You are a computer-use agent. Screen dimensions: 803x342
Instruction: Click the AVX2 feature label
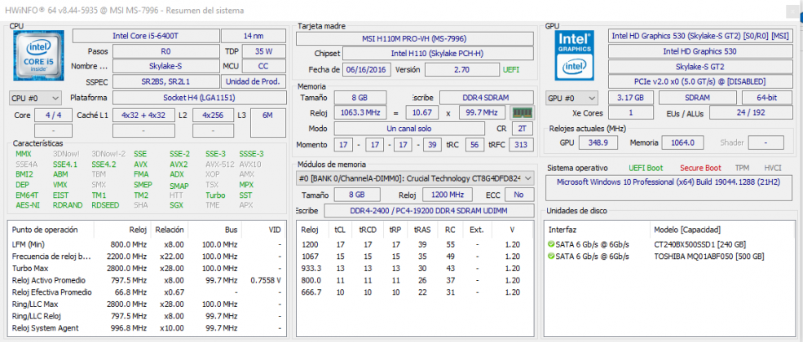pos(179,164)
